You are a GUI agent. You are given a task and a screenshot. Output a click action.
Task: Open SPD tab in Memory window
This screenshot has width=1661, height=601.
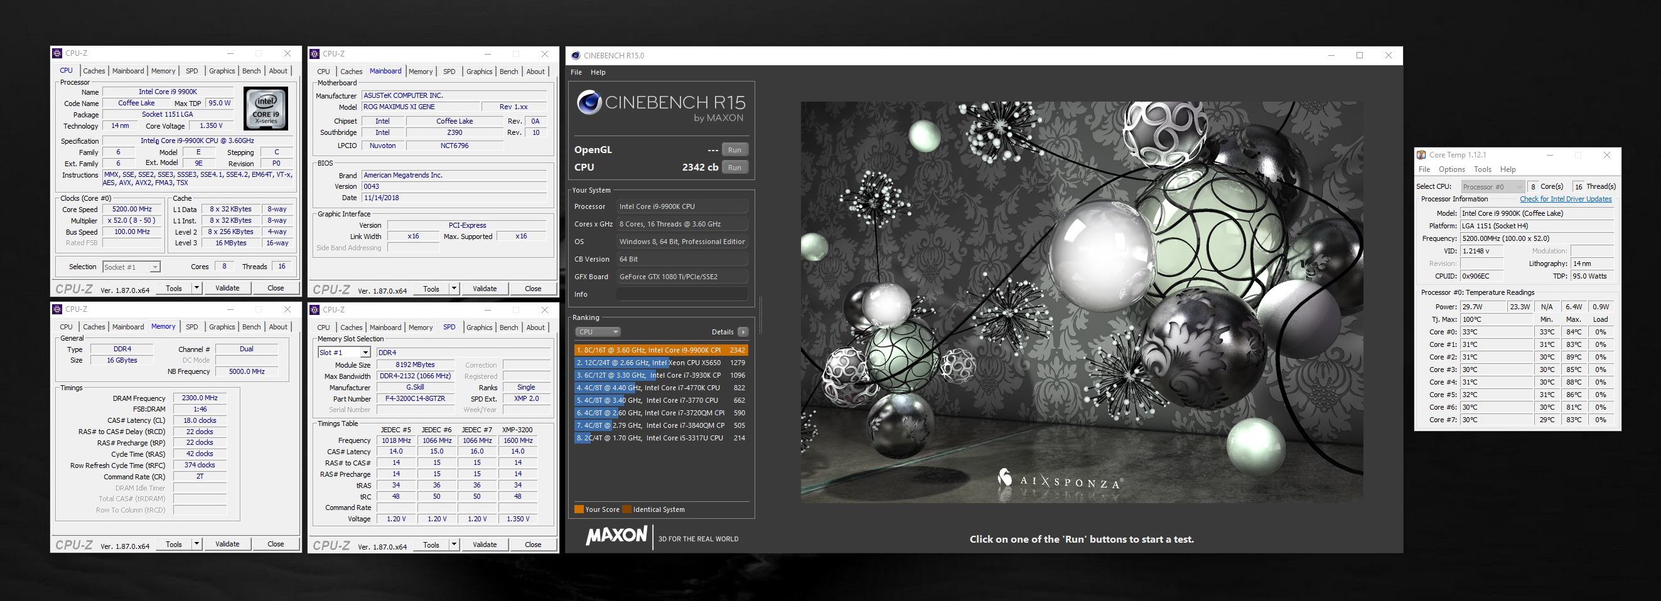click(x=191, y=327)
